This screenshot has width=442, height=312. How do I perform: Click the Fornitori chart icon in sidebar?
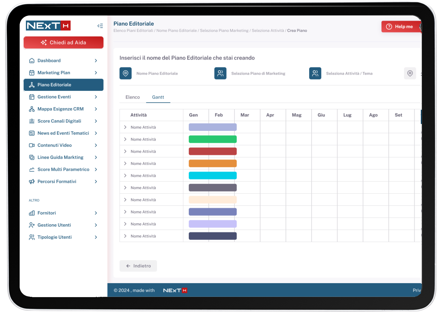click(32, 213)
